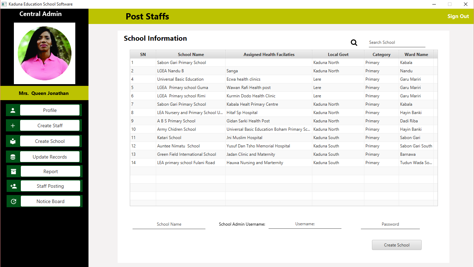Screen dimensions: 474x267
Task: Click Kabala Healt Primary Centre cell
Action: (269, 104)
